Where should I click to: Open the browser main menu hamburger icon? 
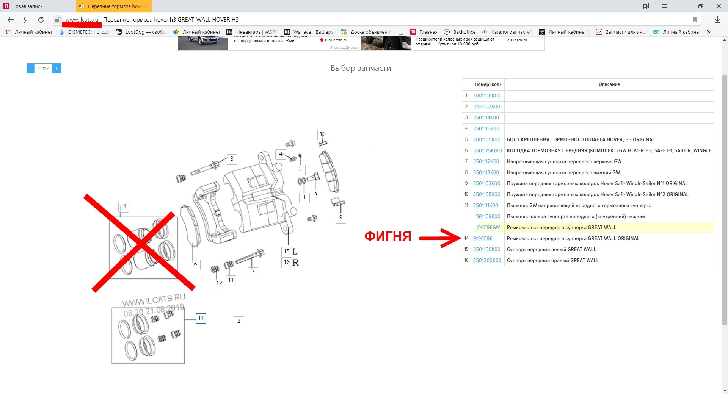click(x=664, y=6)
